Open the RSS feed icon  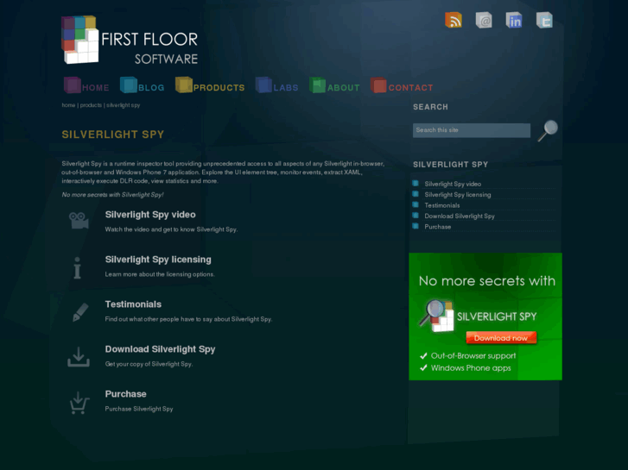point(453,20)
